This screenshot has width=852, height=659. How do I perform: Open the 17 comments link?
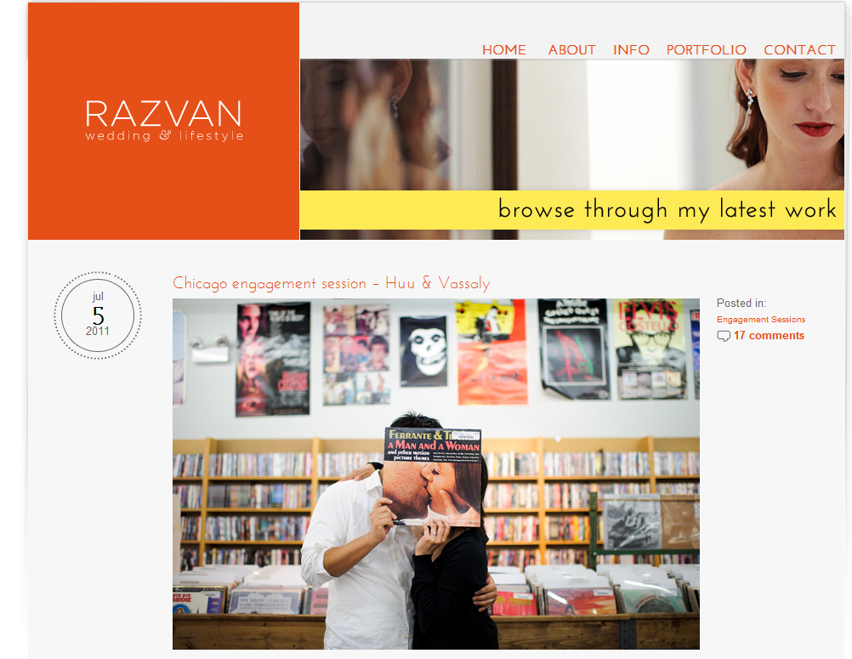769,336
